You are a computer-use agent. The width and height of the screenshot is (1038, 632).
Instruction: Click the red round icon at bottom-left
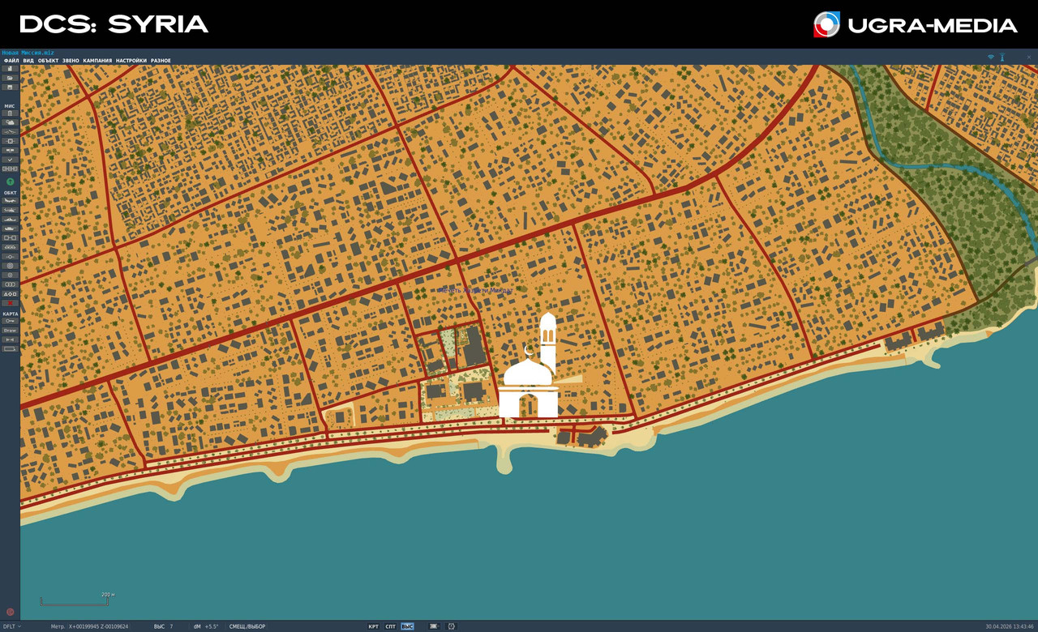tap(11, 612)
